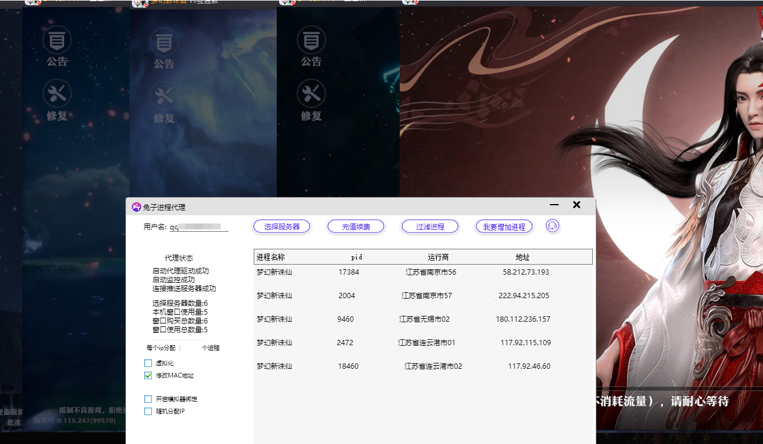Close the 兔子进程代理 window

tap(576, 205)
